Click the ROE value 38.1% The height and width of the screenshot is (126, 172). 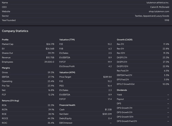click(x=51, y=114)
